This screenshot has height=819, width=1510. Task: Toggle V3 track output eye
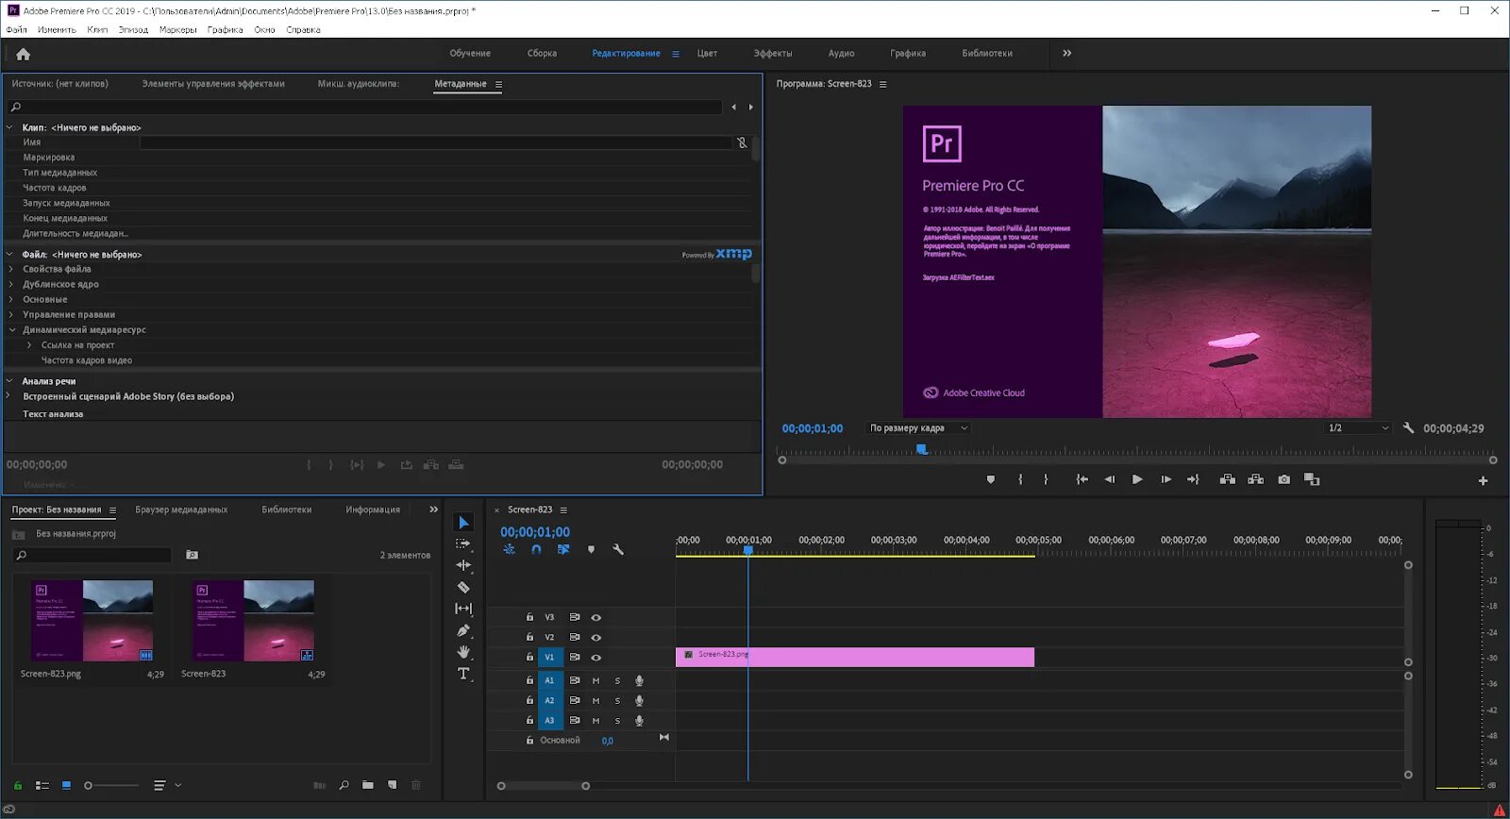(x=596, y=618)
